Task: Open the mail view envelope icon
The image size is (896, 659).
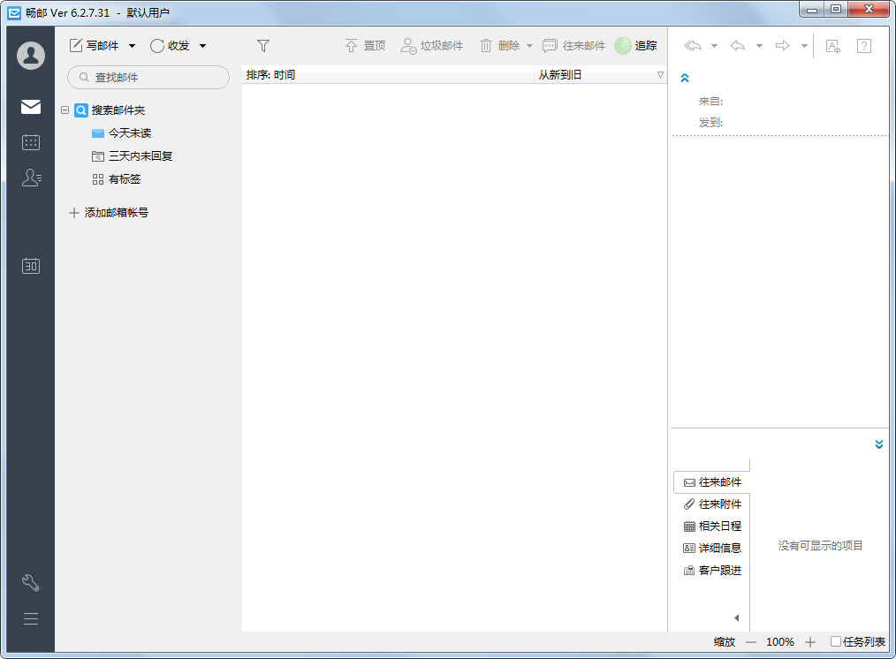Action: click(31, 107)
